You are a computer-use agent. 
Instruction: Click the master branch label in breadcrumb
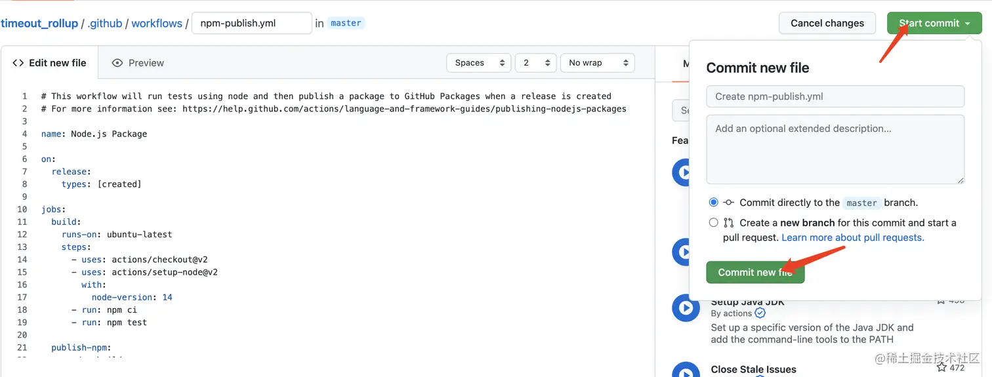point(346,23)
